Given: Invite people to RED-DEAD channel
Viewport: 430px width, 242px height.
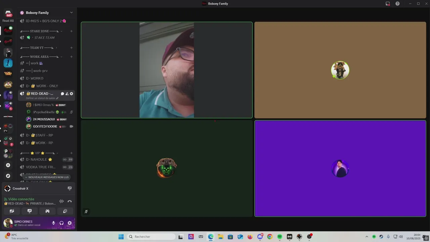Looking at the screenshot, I should pyautogui.click(x=67, y=94).
